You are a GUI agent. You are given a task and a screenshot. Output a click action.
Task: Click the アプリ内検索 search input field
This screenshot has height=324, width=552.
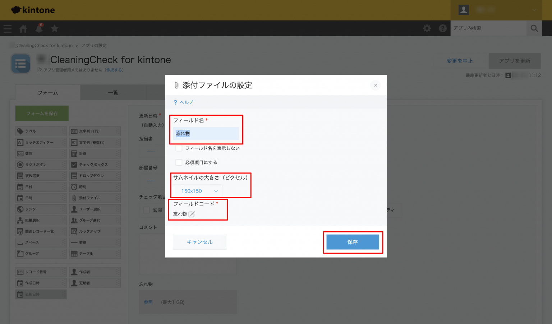coord(489,28)
